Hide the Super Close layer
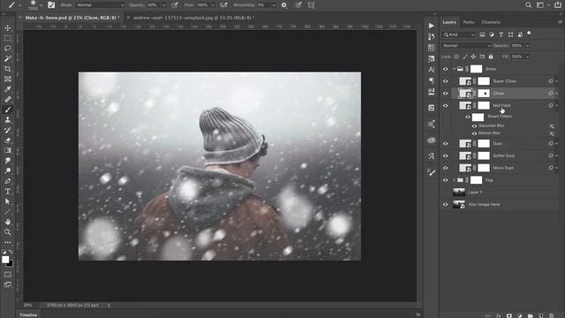565x318 pixels. point(445,81)
